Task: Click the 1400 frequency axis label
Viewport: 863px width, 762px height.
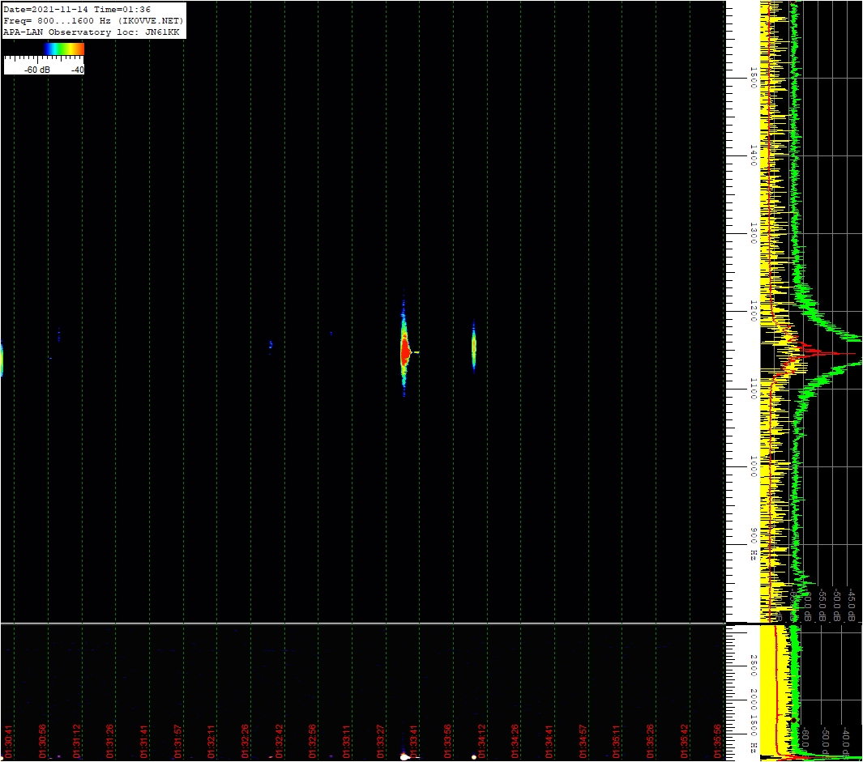Action: click(754, 155)
